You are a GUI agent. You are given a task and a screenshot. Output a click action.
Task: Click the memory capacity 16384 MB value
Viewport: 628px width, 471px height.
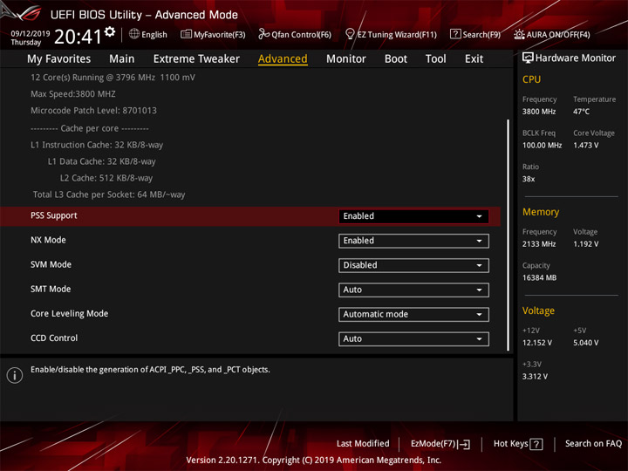click(x=540, y=278)
